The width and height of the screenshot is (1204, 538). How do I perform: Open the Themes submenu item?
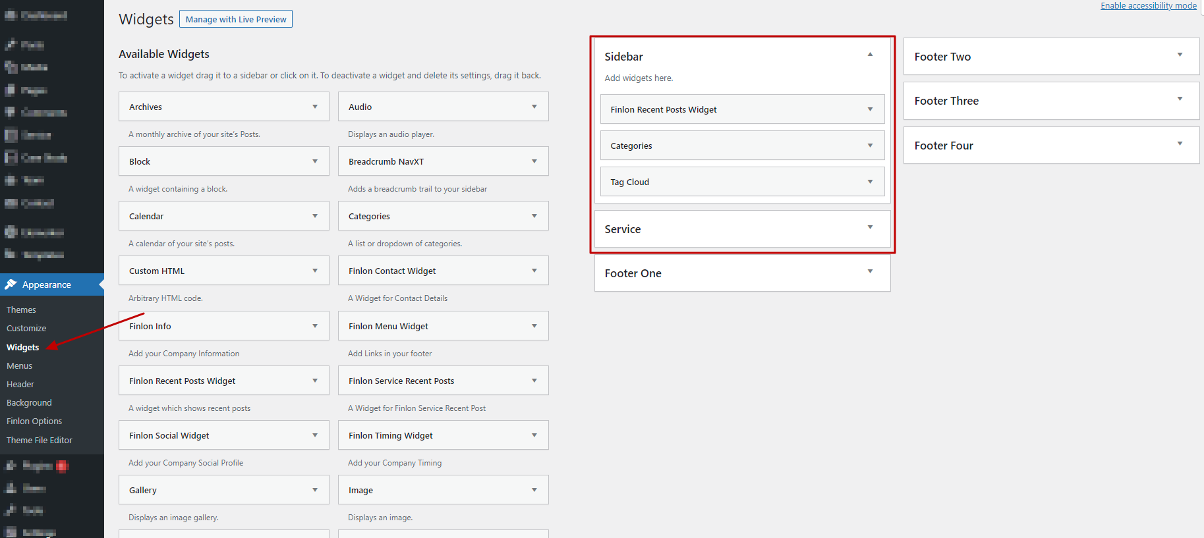(x=21, y=309)
